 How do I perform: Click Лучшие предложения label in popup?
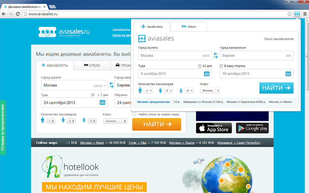153,102
